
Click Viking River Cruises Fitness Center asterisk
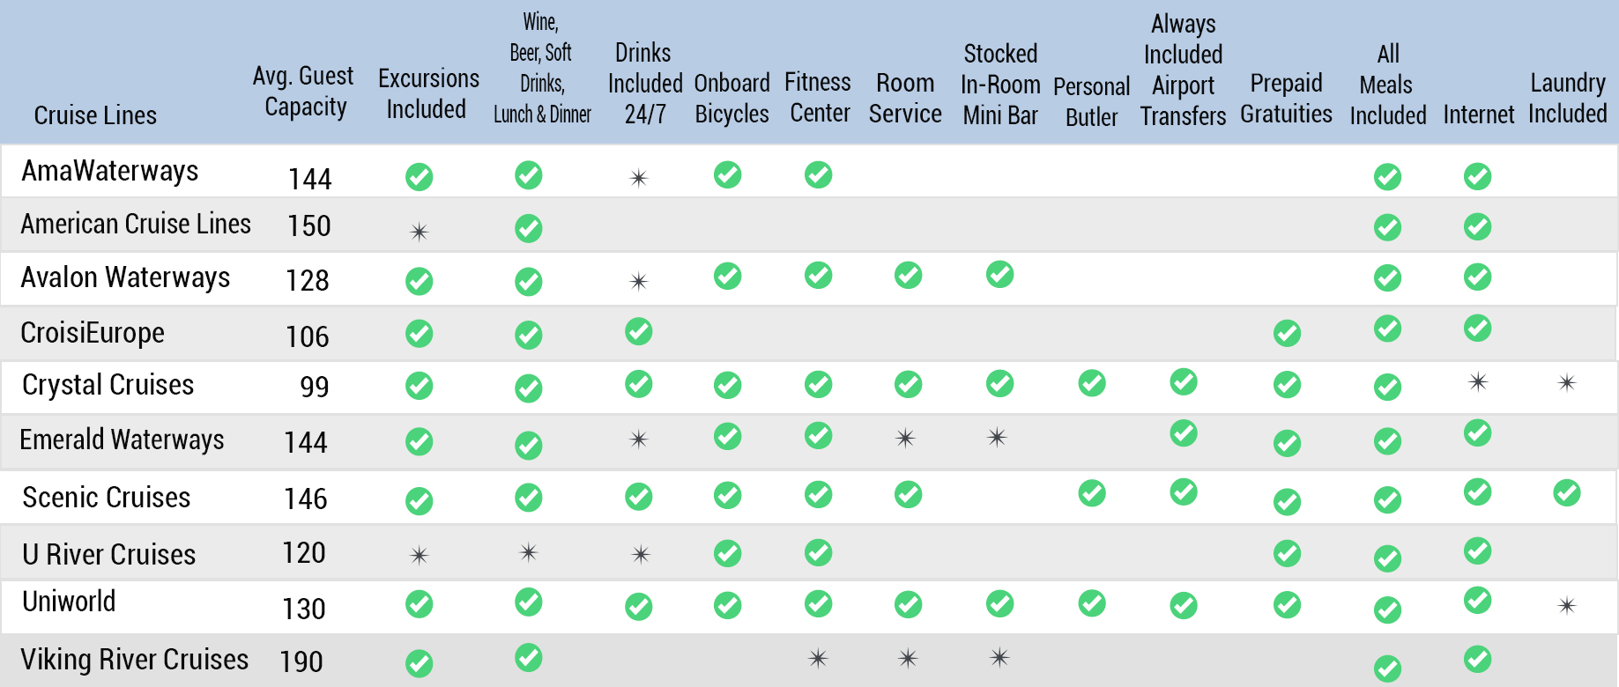[x=818, y=658]
